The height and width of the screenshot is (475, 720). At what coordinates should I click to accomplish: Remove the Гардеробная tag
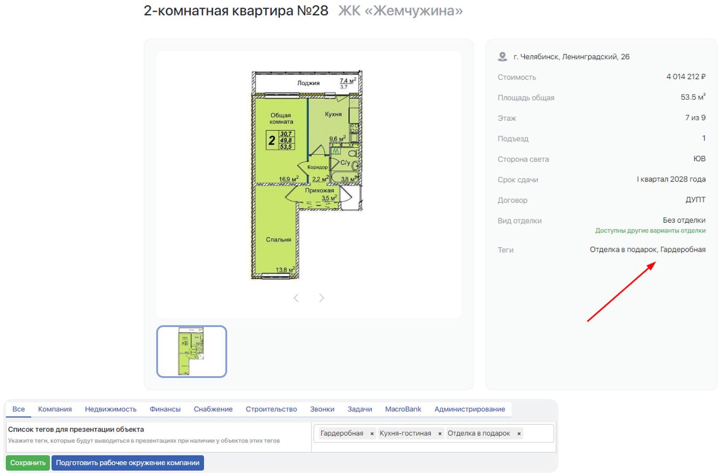click(x=372, y=434)
